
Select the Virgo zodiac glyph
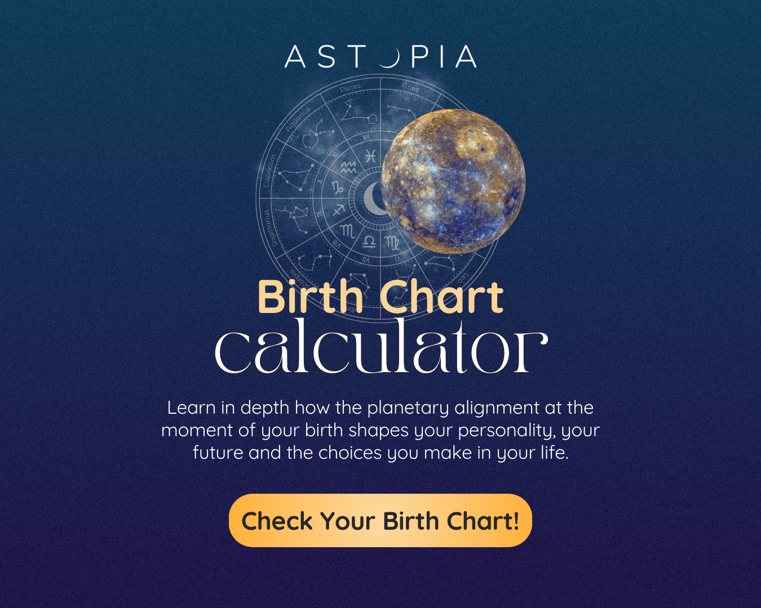pos(392,243)
